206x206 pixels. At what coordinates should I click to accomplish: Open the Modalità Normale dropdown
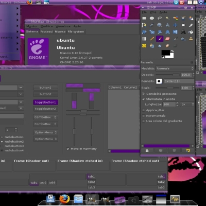pyautogui.click(x=175, y=68)
